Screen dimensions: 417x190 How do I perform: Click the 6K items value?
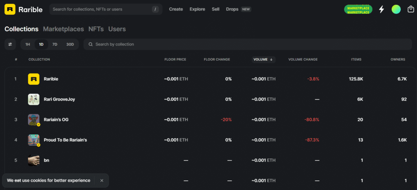pyautogui.click(x=360, y=99)
